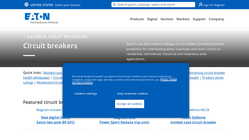Open the Products menu
Image resolution: width=249 pixels, height=140 pixels.
point(137,19)
